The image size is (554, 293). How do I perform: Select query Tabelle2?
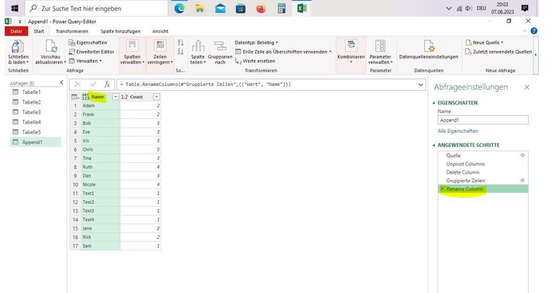31,102
